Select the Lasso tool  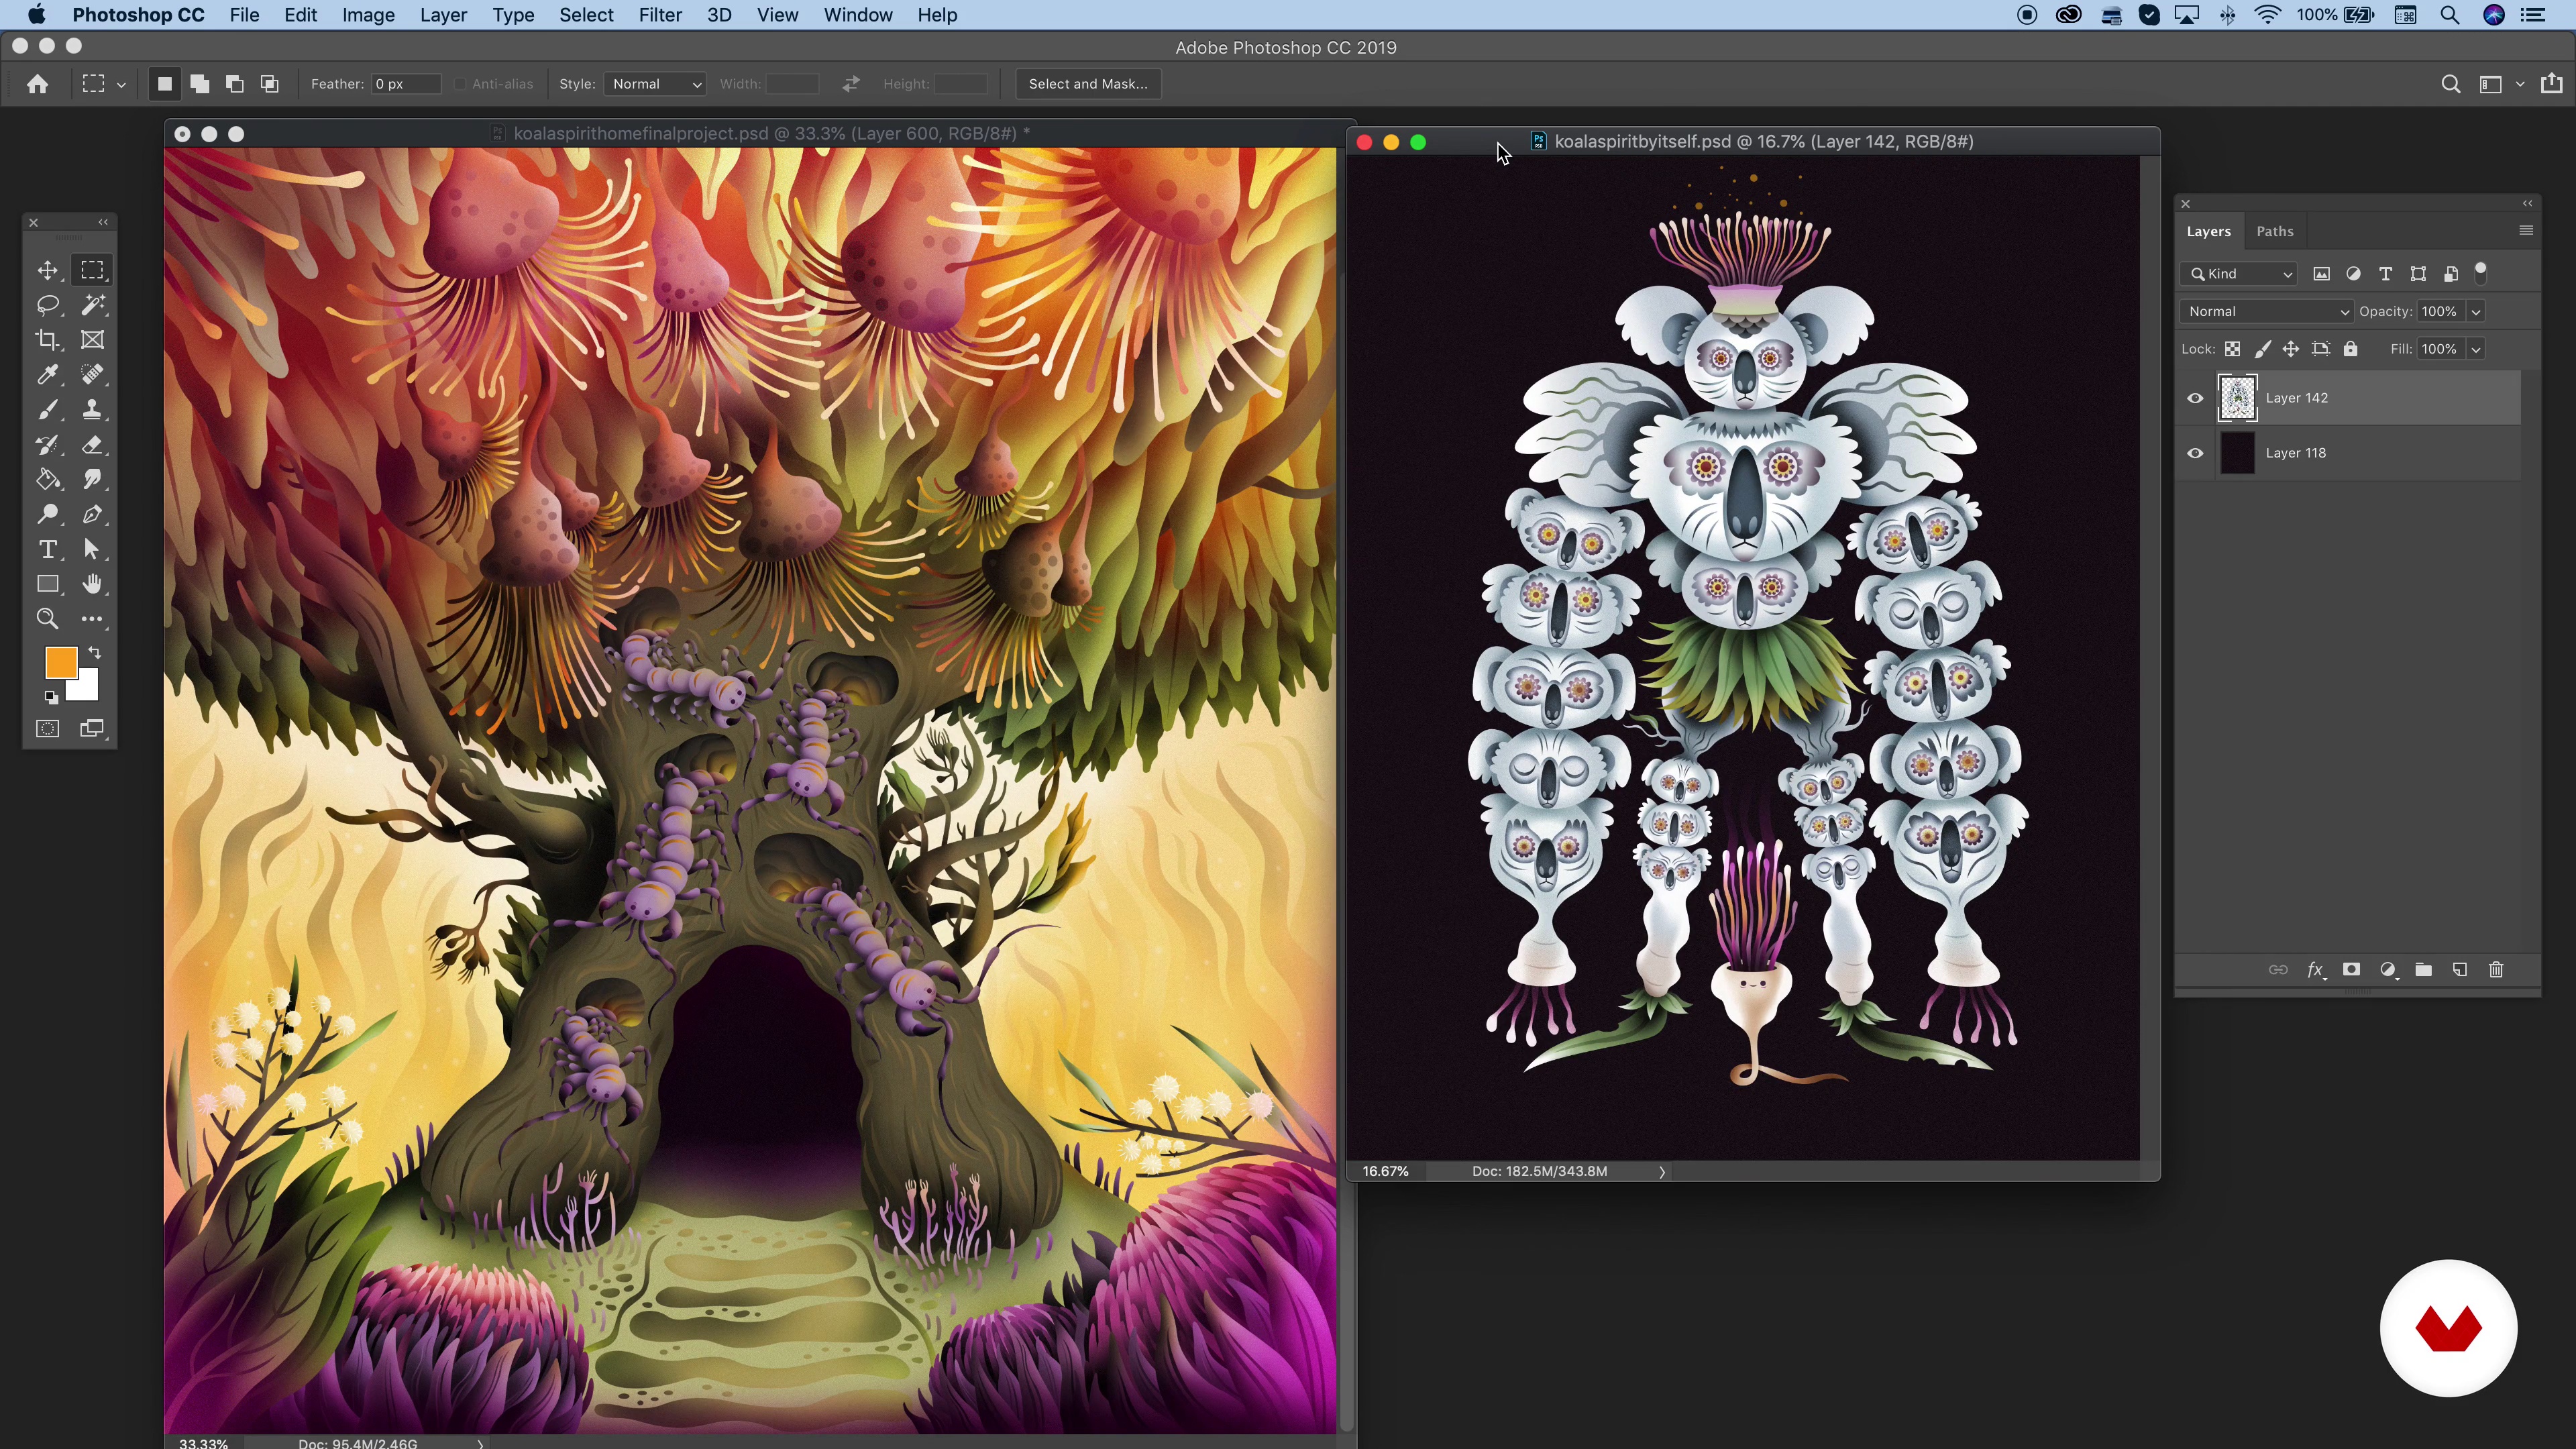click(x=47, y=305)
